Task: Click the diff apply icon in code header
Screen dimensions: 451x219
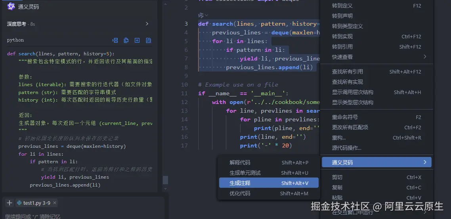Action: tap(148, 40)
